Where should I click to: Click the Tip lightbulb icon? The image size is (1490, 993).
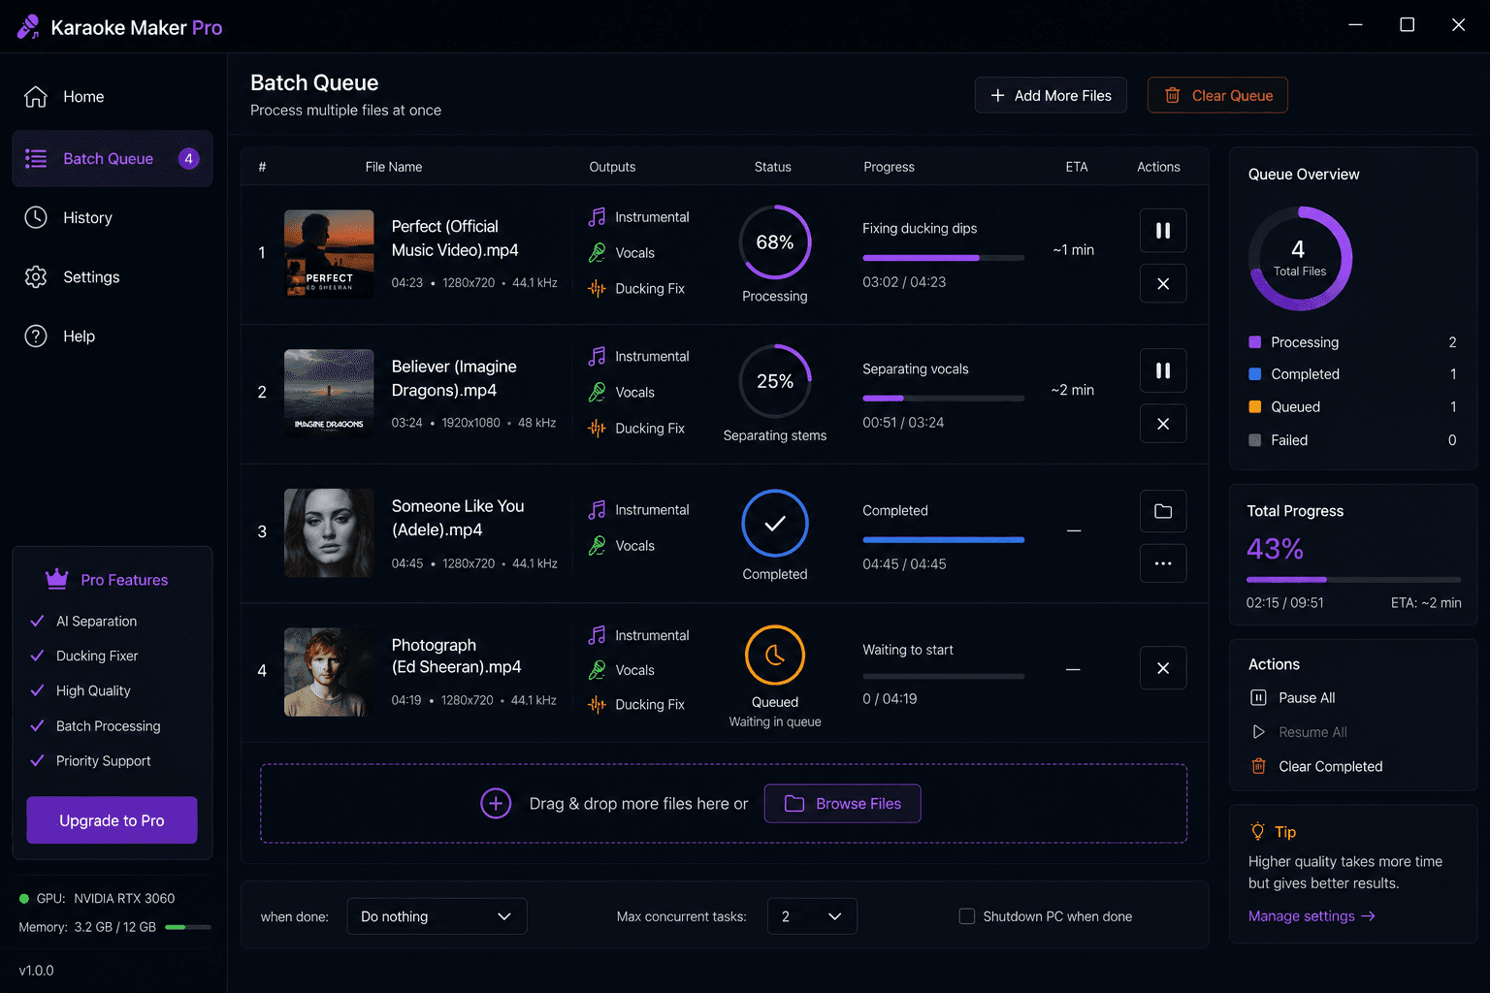(1257, 831)
